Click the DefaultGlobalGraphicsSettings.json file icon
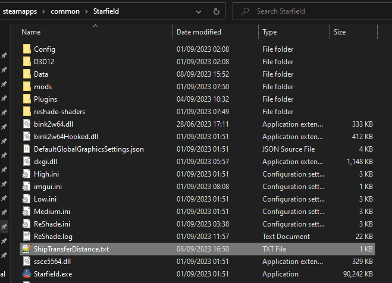Image resolution: width=392 pixels, height=283 pixels. [26, 149]
